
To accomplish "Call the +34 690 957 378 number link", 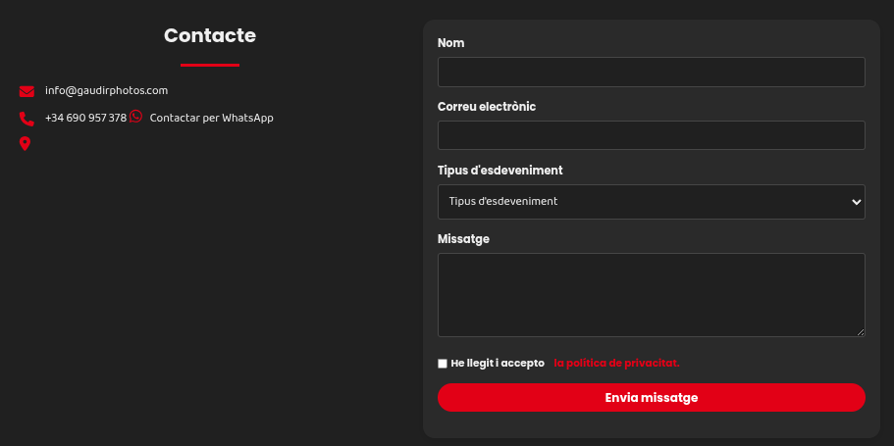I will 85,118.
